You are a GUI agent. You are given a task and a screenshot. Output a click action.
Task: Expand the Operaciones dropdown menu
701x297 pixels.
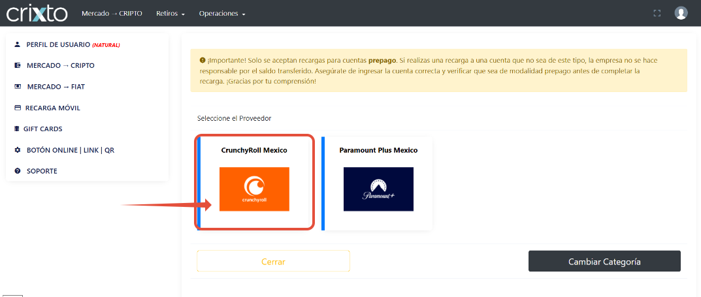222,14
